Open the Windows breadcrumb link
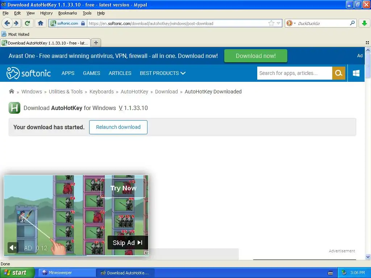Image resolution: width=371 pixels, height=278 pixels. point(32,92)
